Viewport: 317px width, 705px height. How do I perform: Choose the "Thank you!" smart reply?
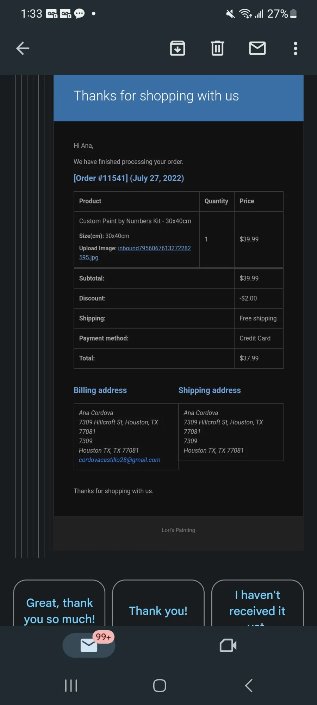coord(158,603)
